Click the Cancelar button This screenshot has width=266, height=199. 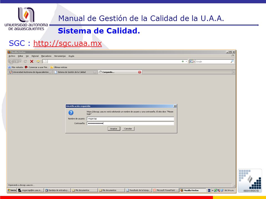[x=128, y=129]
